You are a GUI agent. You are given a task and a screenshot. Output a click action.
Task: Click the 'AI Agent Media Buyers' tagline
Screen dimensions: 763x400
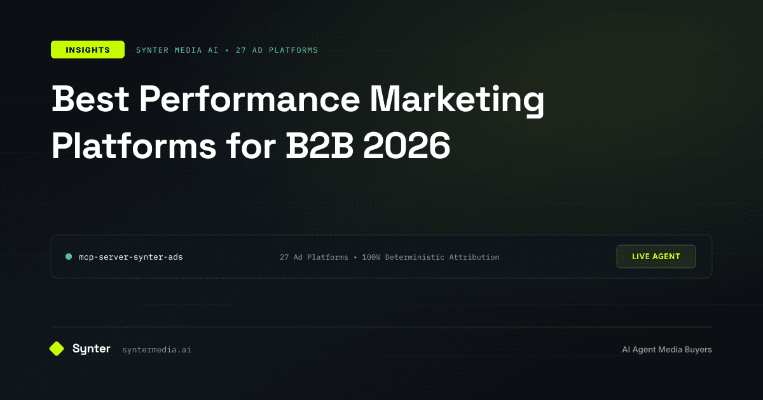(667, 350)
